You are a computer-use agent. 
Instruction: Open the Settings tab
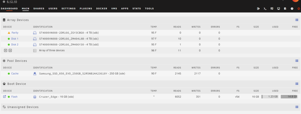click(x=69, y=9)
